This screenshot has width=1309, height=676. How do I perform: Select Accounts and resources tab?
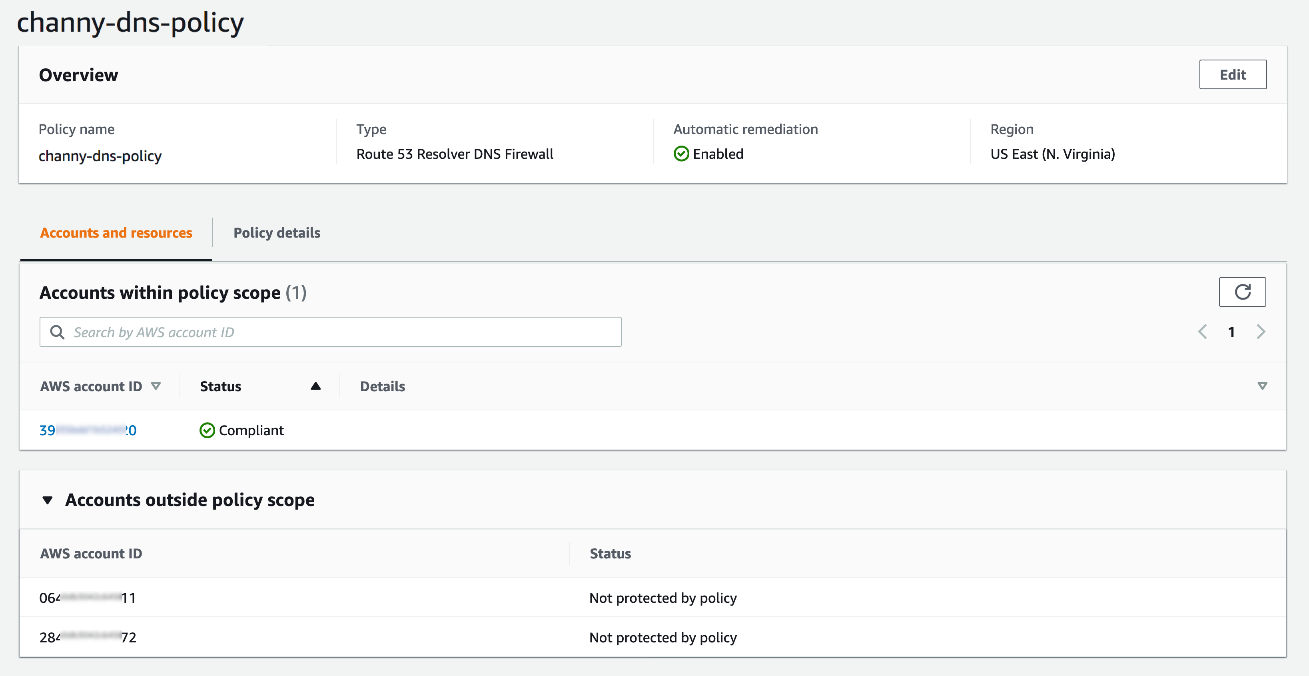(116, 233)
